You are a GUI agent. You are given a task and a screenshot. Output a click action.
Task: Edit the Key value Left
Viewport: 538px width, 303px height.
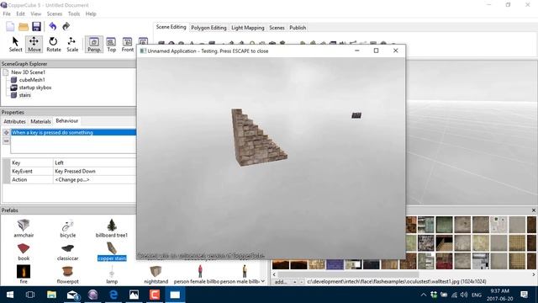click(95, 162)
